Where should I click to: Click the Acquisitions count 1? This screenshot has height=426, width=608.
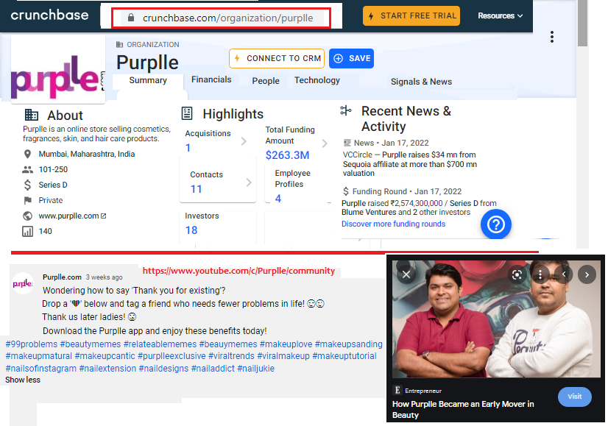[188, 148]
